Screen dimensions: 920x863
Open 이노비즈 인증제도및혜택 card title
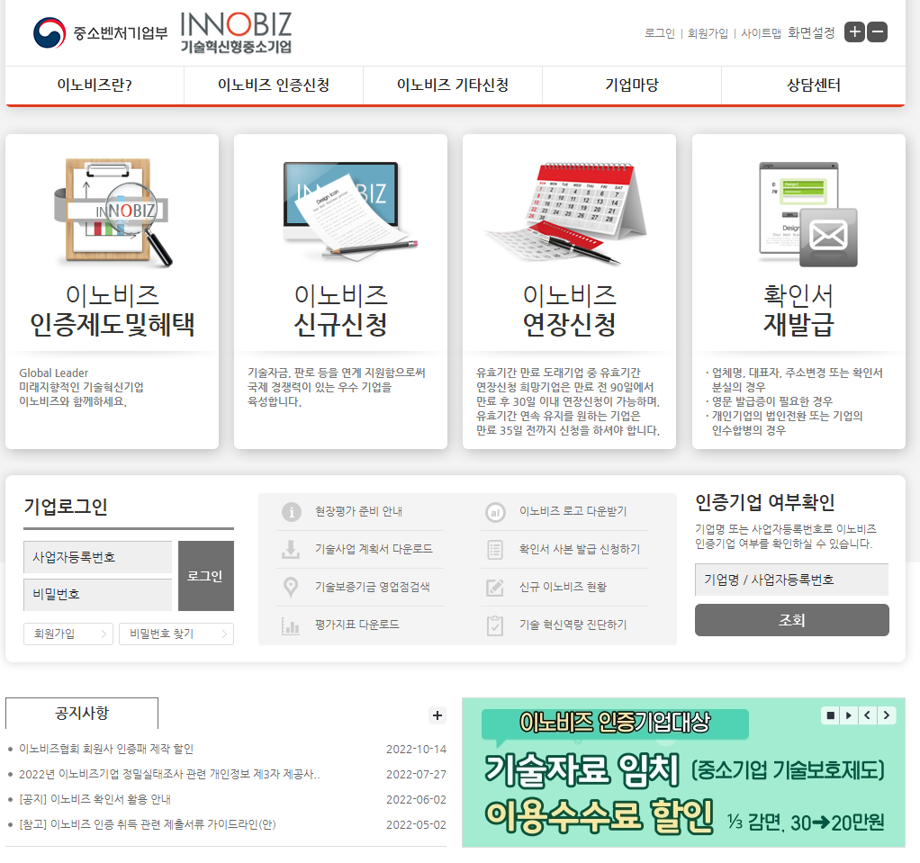[112, 310]
